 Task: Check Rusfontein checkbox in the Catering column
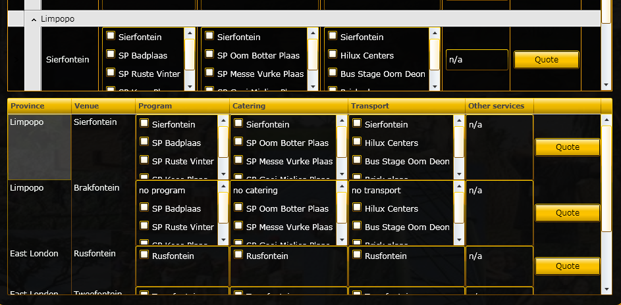click(x=238, y=255)
